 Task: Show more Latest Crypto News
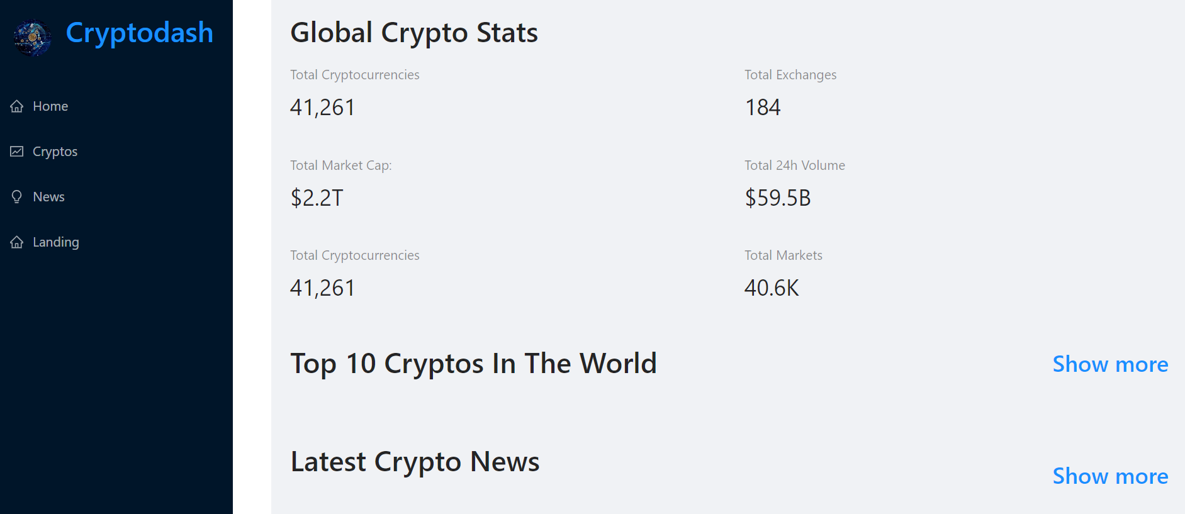click(1110, 476)
